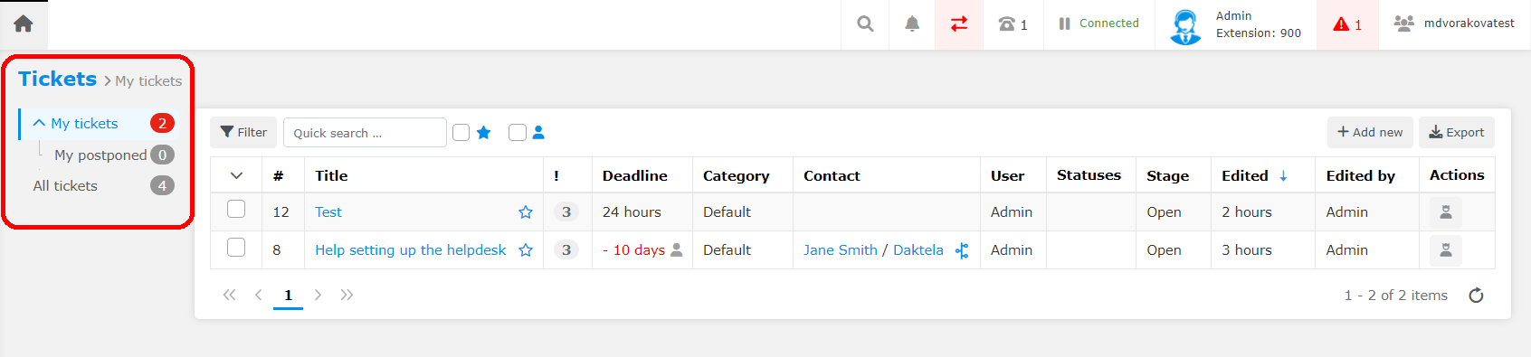Open the Connected status dropdown
Screen dimensions: 1531x357
pyautogui.click(x=1099, y=23)
